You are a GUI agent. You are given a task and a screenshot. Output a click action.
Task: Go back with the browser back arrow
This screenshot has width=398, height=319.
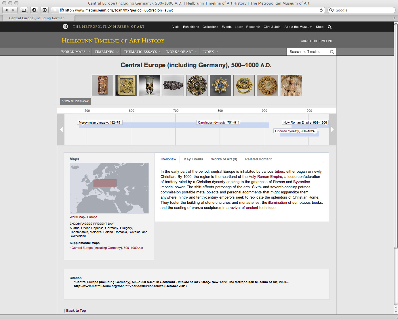[6, 10]
